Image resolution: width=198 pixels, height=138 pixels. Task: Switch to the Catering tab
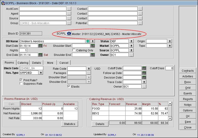[23, 63]
